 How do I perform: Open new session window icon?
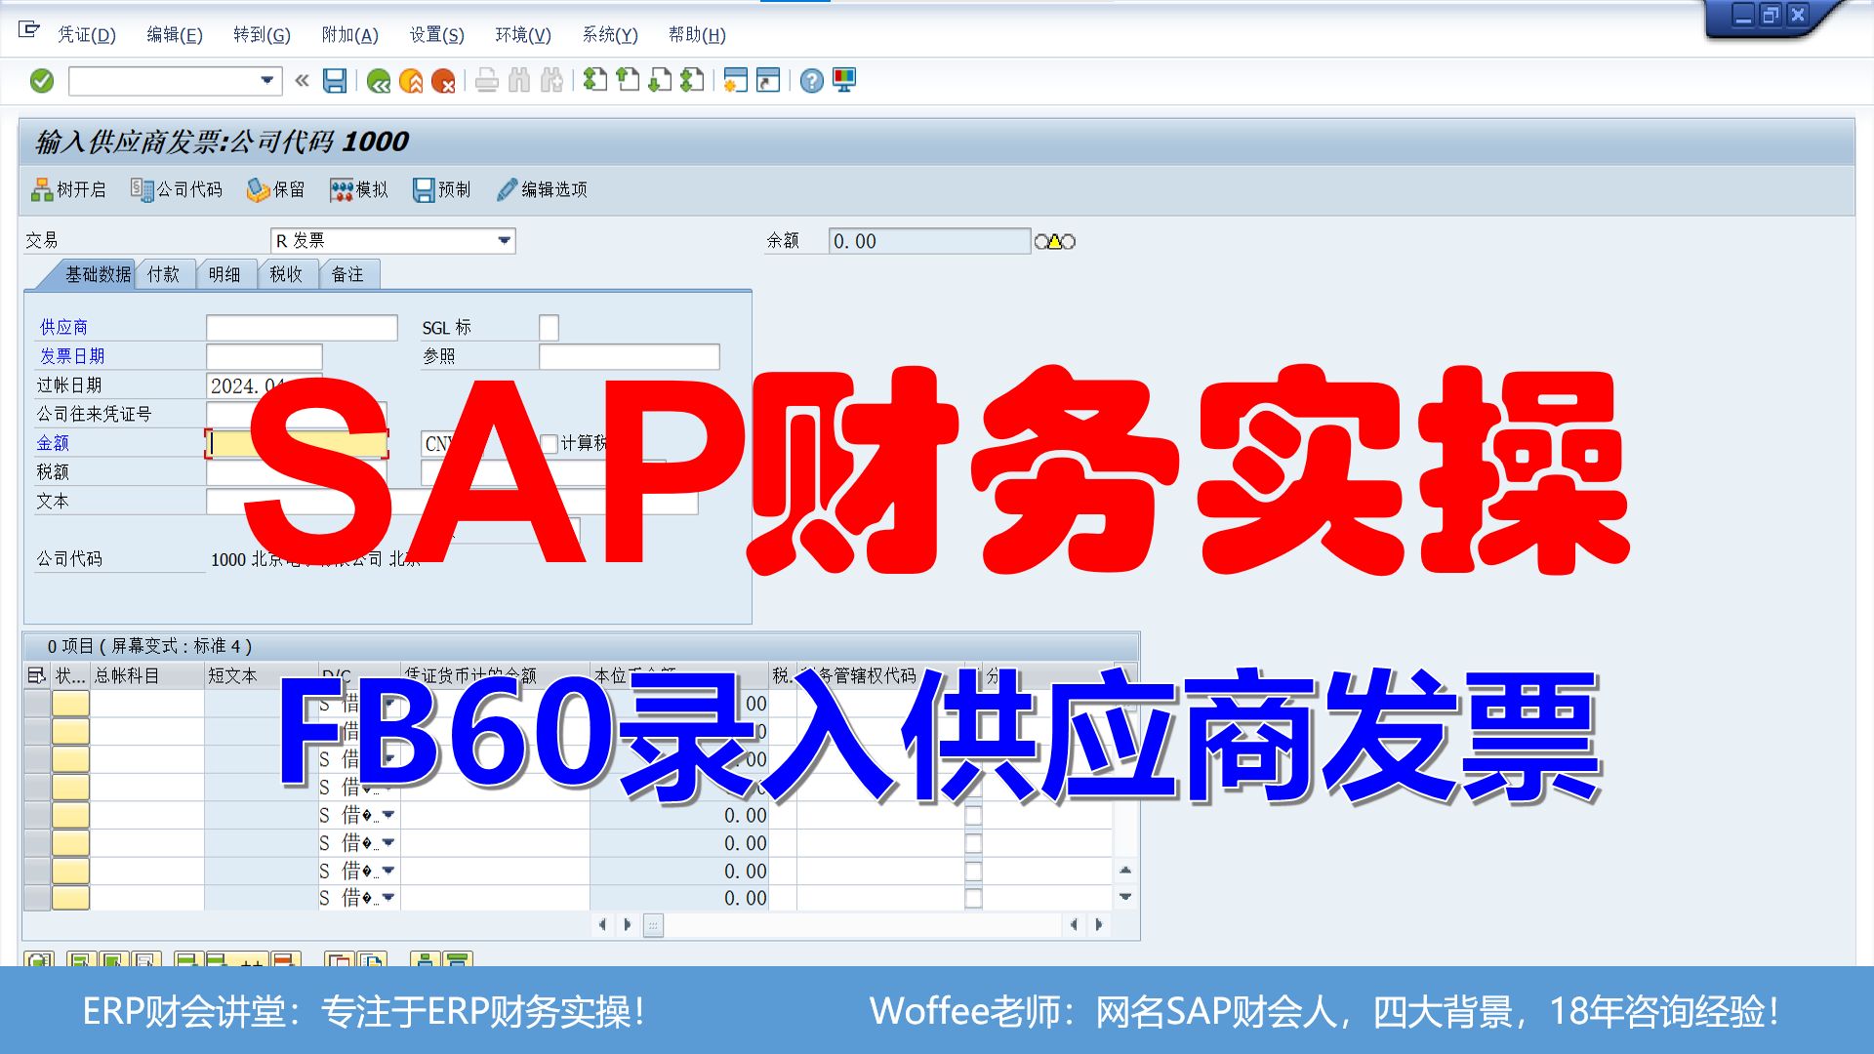point(736,81)
